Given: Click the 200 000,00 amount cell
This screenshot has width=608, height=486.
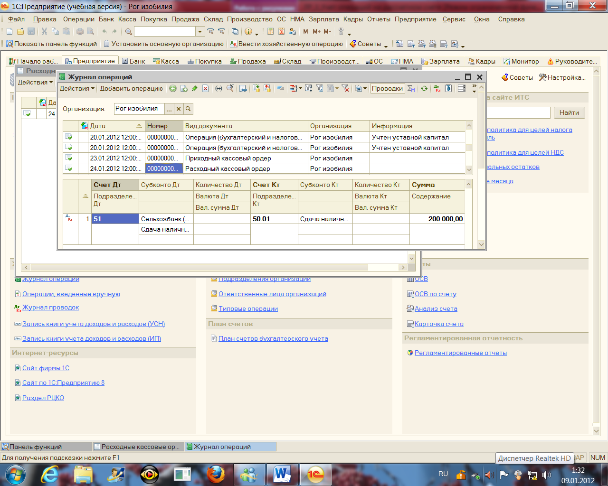Looking at the screenshot, I should coord(437,219).
